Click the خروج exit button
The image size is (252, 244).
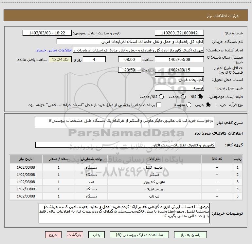(x=53, y=235)
